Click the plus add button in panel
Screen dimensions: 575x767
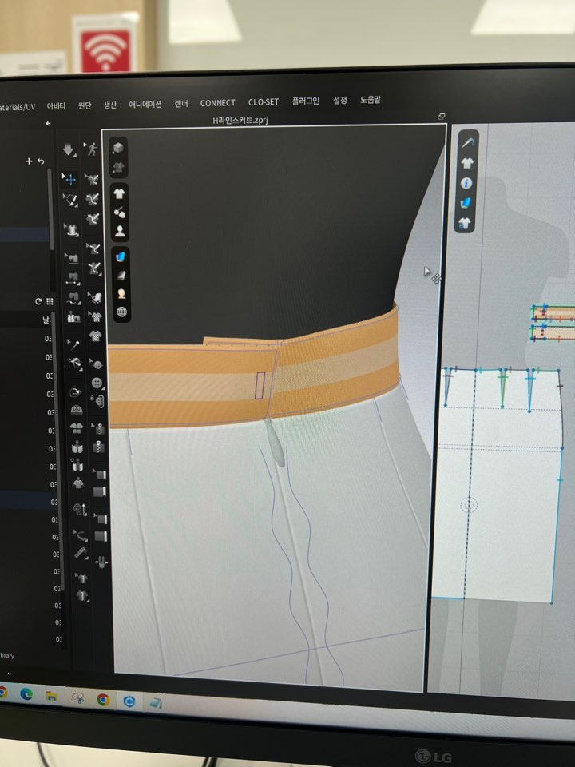pyautogui.click(x=29, y=161)
